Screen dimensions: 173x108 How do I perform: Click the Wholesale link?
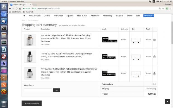click(149, 16)
